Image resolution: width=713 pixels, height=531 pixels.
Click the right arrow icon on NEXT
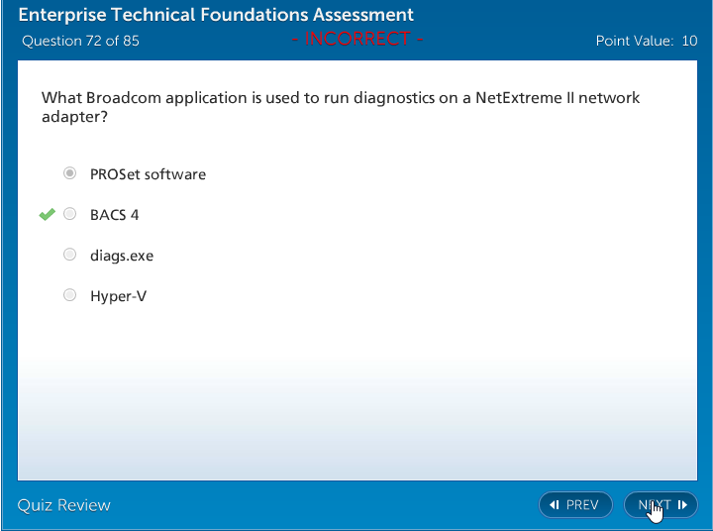[683, 505]
